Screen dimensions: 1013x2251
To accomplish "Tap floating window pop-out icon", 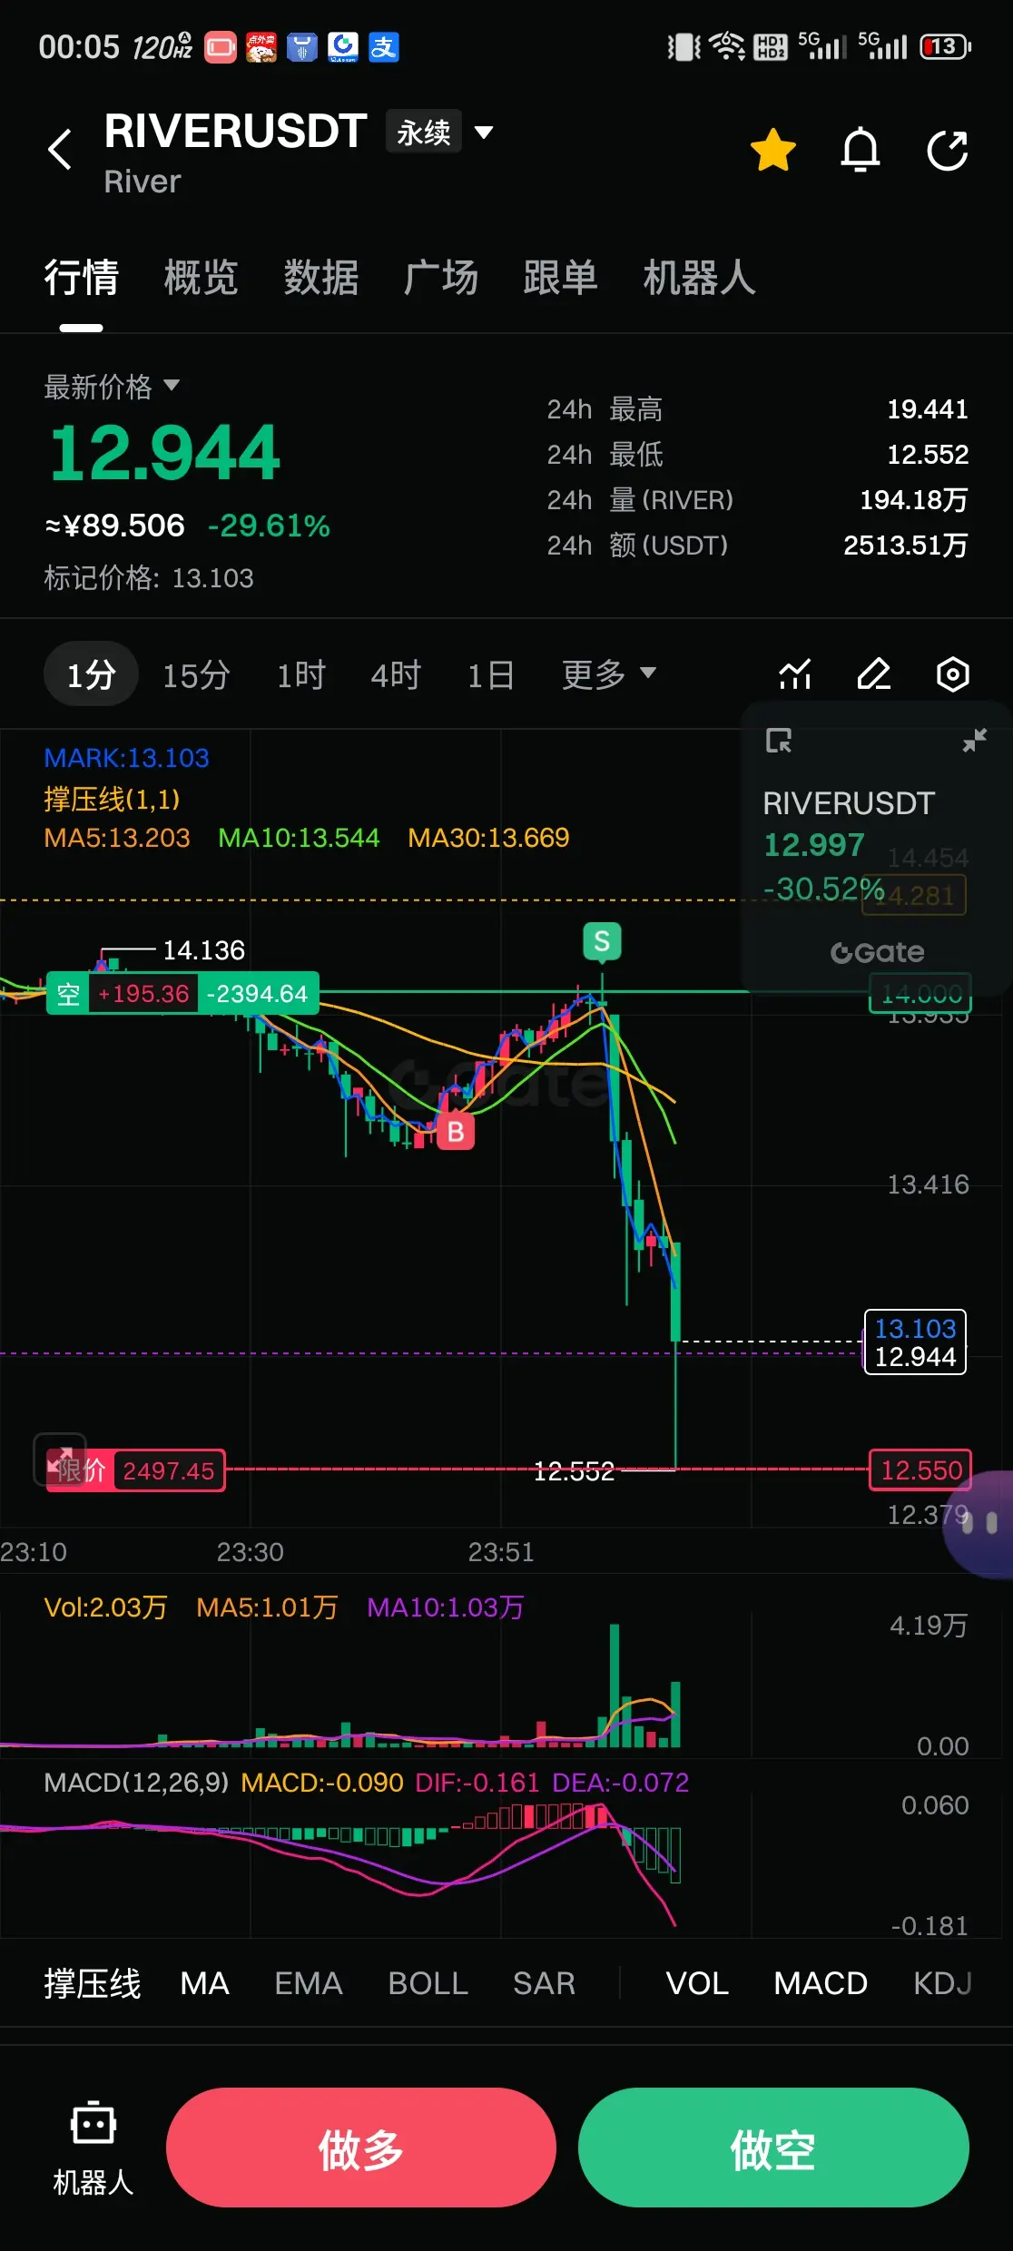I will coord(778,741).
